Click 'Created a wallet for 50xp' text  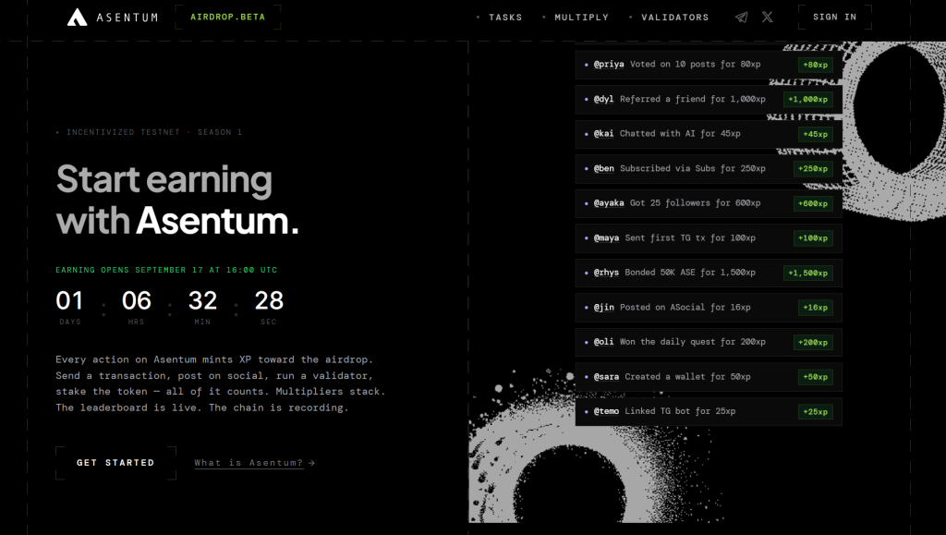pos(687,377)
